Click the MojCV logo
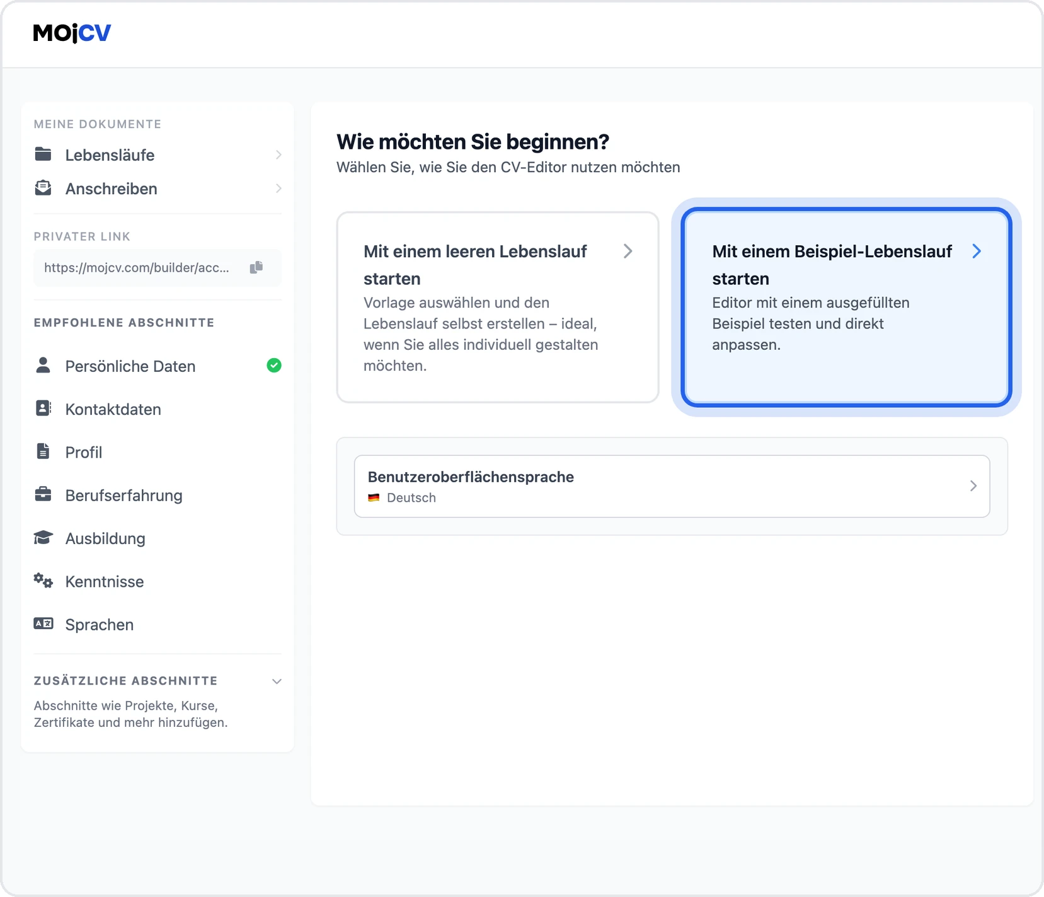Viewport: 1044px width, 897px height. click(72, 33)
